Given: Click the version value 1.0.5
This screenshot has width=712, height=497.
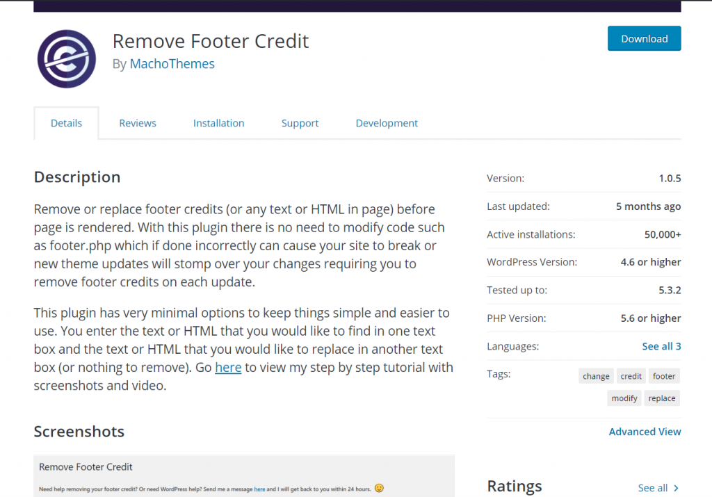Looking at the screenshot, I should (670, 179).
